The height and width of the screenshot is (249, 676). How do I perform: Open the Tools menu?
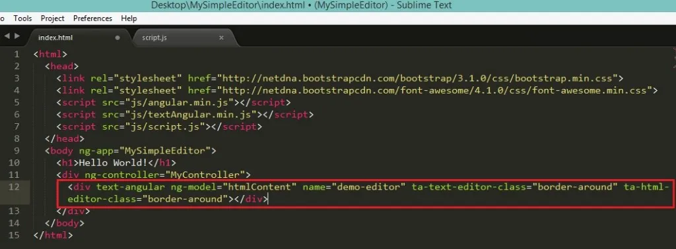tap(22, 18)
